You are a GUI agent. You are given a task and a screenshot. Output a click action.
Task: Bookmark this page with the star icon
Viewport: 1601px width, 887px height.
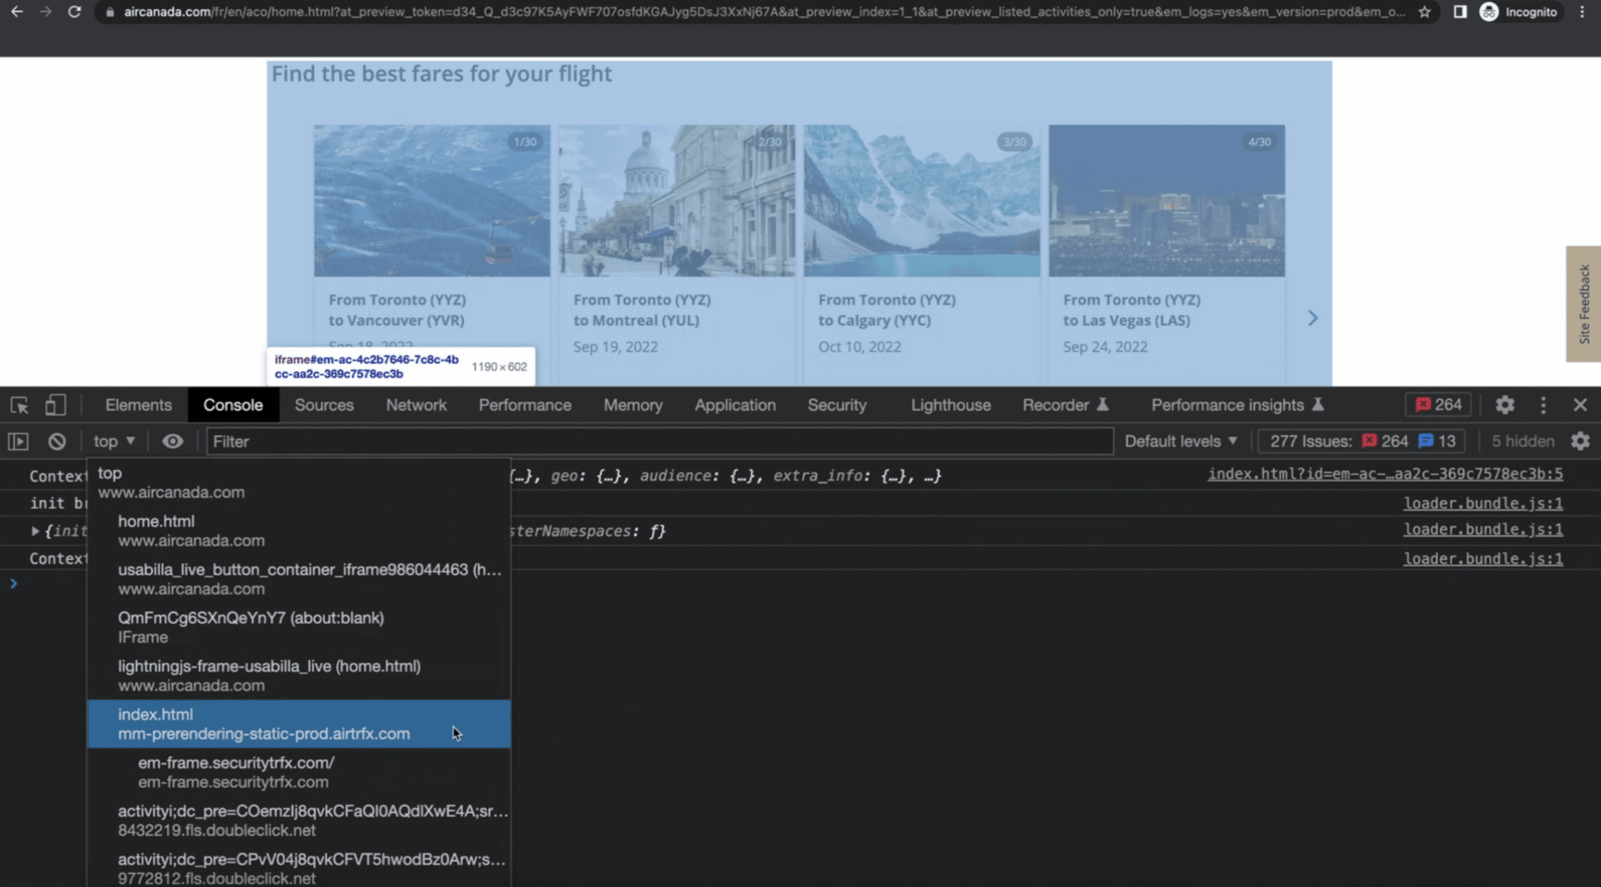[x=1424, y=12]
